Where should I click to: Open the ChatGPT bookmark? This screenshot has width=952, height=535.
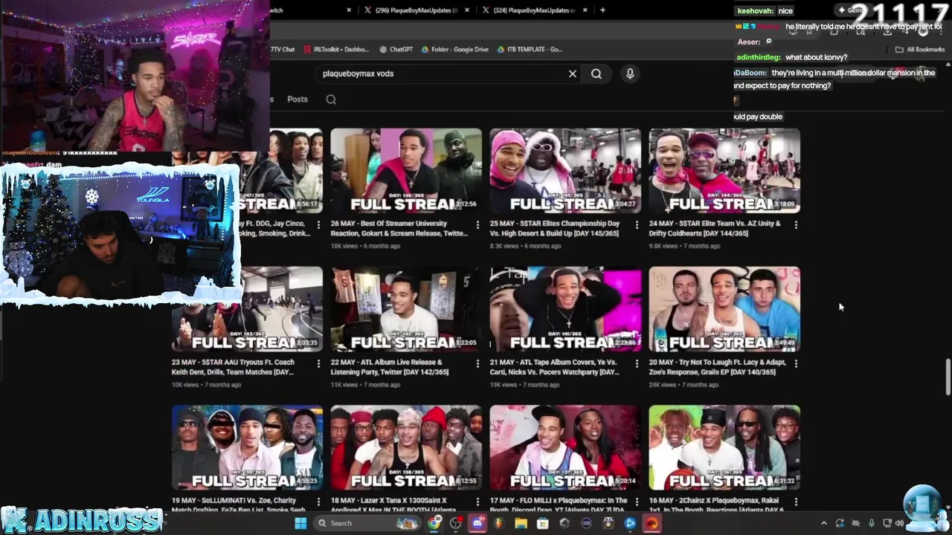pos(396,49)
